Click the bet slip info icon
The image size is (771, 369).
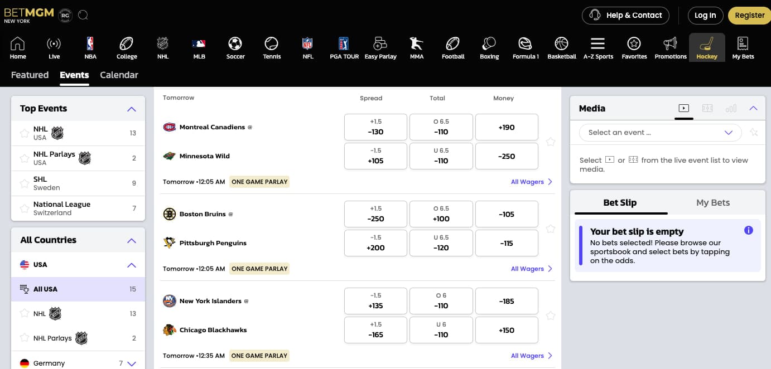point(749,230)
